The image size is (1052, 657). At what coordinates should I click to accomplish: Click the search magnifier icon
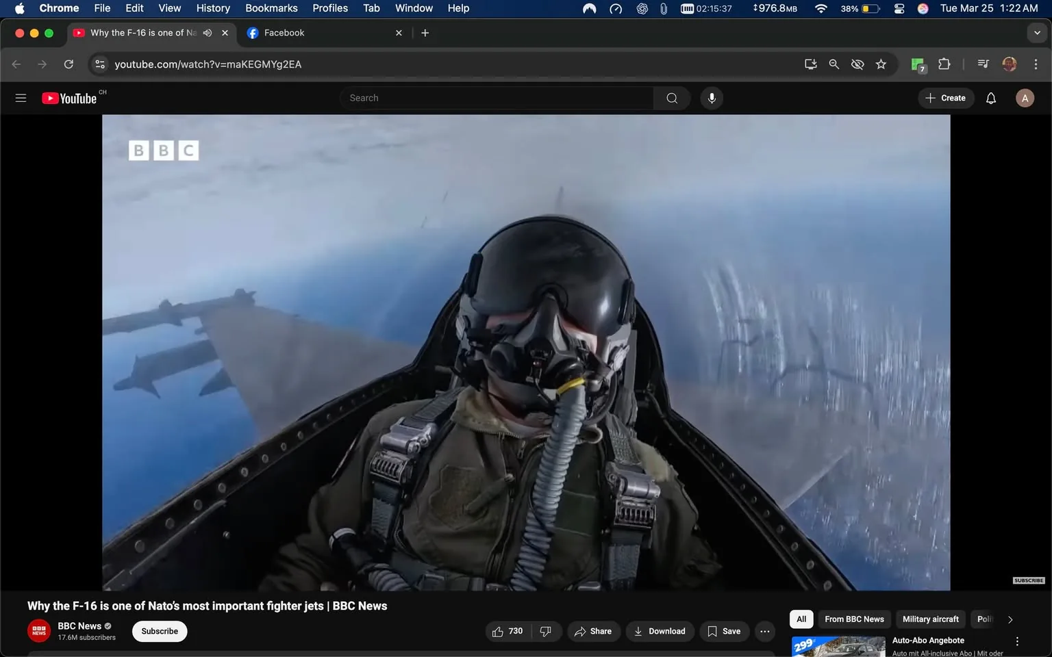pos(671,98)
